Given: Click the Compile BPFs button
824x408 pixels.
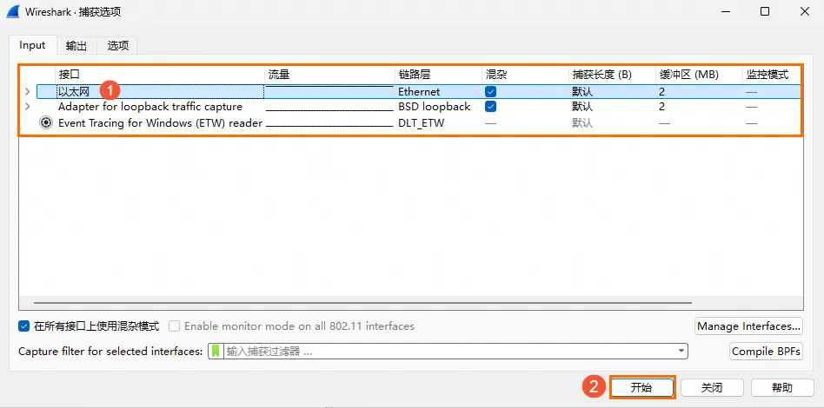Looking at the screenshot, I should point(767,352).
